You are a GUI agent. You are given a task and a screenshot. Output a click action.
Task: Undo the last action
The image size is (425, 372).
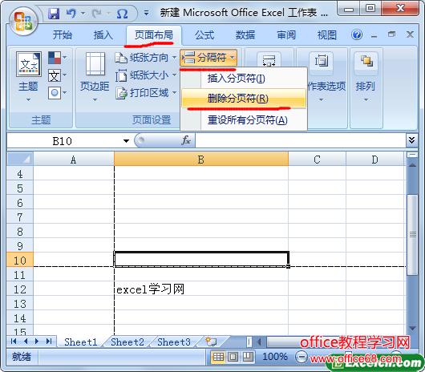[71, 13]
